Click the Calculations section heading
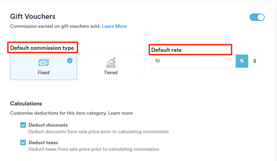The image size is (277, 161). coord(26,103)
